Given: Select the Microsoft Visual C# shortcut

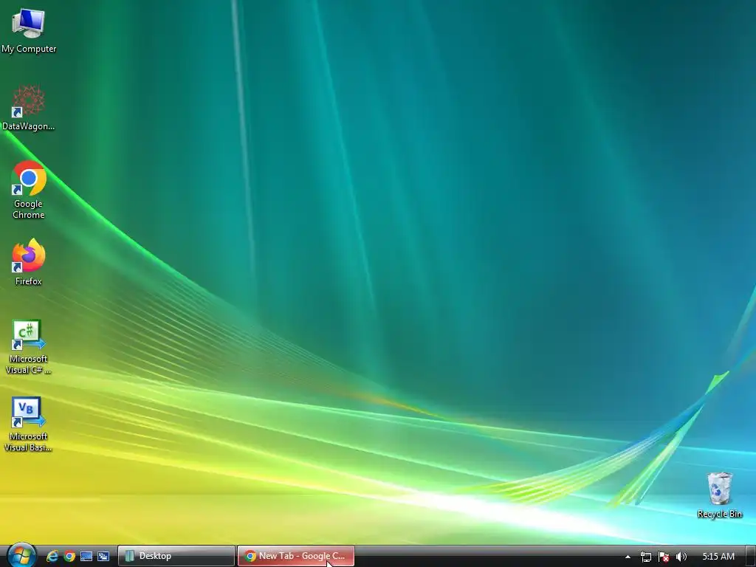Looking at the screenshot, I should point(29,347).
